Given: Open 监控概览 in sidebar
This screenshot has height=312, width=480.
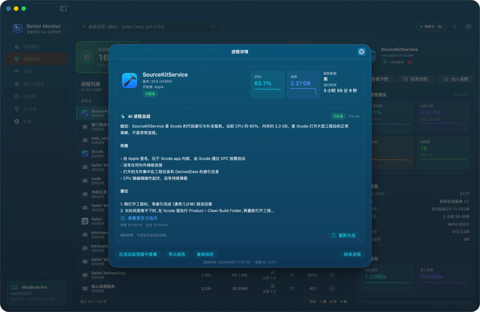Looking at the screenshot, I should [37, 46].
